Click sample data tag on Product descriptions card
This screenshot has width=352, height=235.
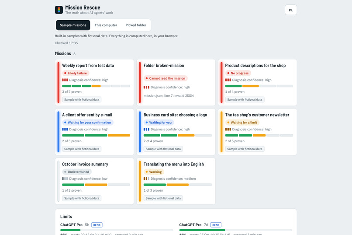click(x=245, y=100)
